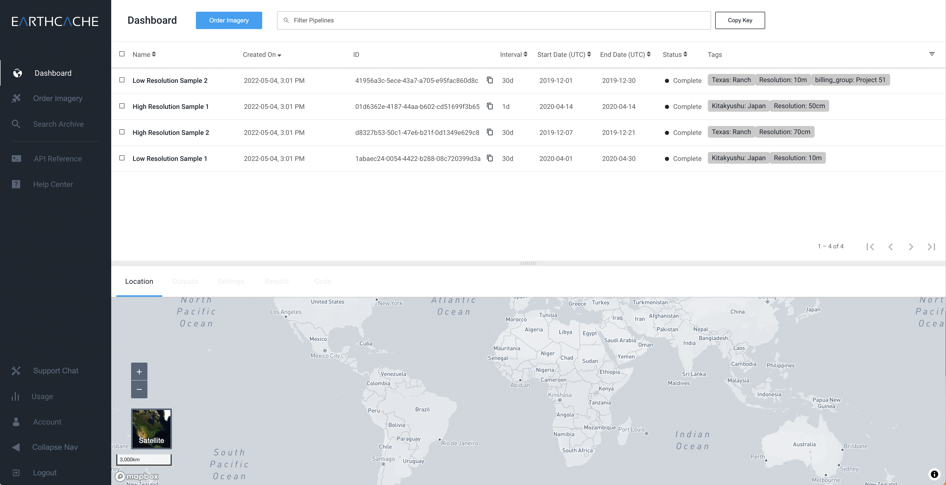Open the Low Resolution Sample 2 pipeline

(170, 80)
